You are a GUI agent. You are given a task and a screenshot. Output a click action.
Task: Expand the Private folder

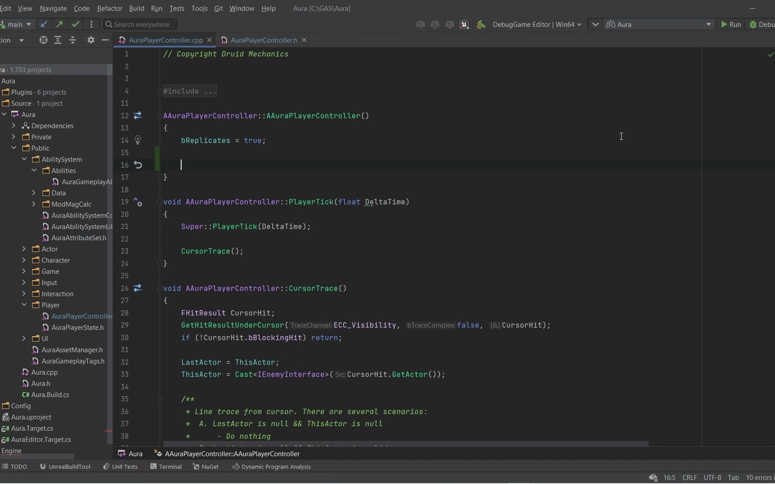[13, 137]
